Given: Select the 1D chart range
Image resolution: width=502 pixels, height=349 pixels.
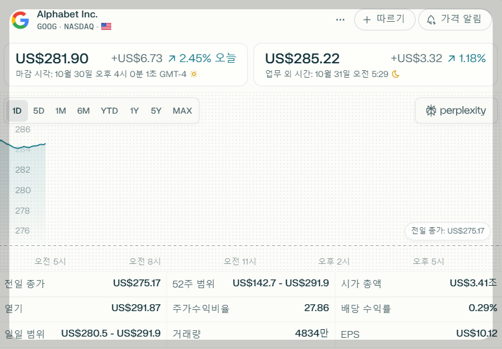Looking at the screenshot, I should pos(17,111).
